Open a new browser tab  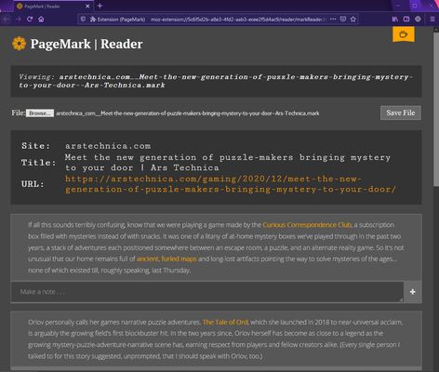pos(100,6)
